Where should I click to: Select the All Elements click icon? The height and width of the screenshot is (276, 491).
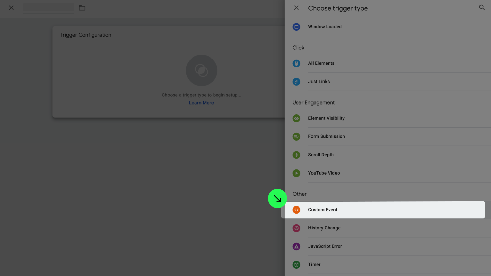[x=296, y=63]
